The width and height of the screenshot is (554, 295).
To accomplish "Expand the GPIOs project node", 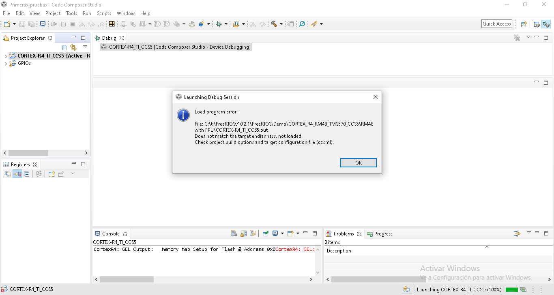I will pos(6,64).
